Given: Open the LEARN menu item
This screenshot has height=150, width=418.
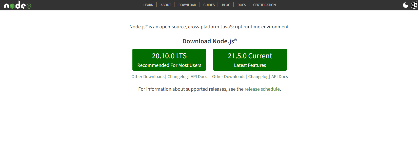Looking at the screenshot, I should click(148, 5).
